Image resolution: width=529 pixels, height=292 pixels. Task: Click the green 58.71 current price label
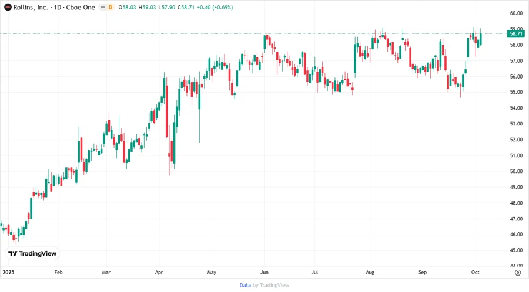[x=517, y=34]
